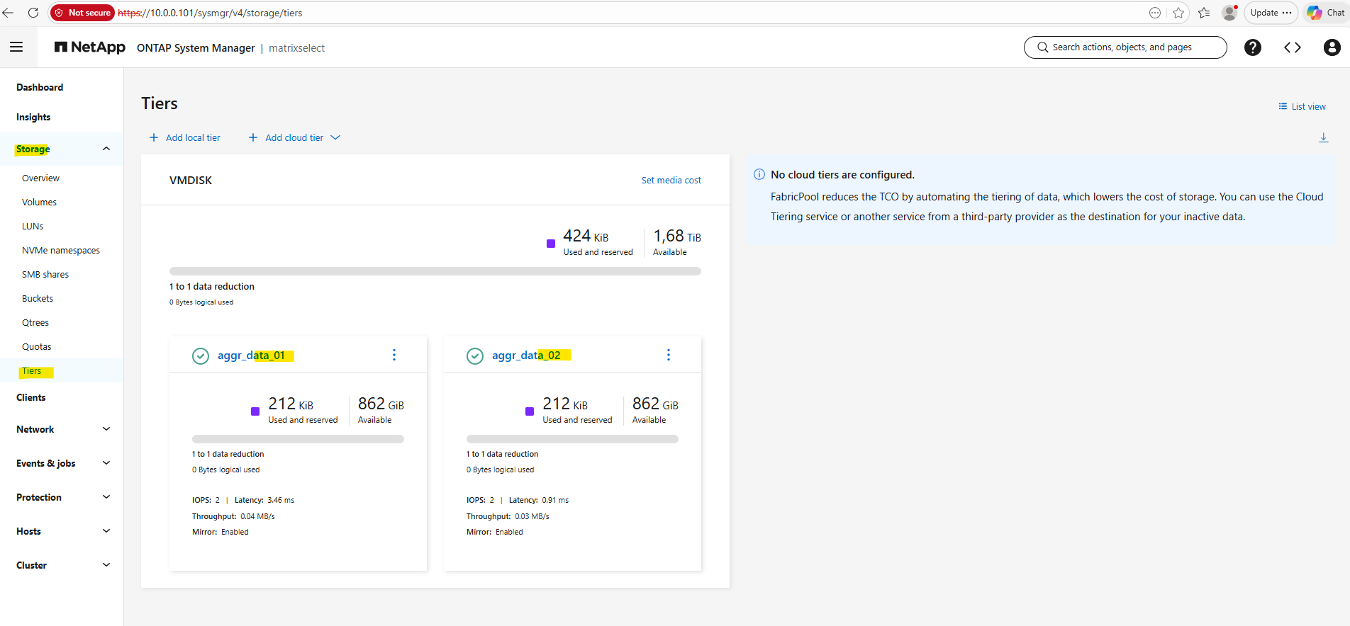Open Volumes in the sidebar
Image resolution: width=1350 pixels, height=626 pixels.
39,203
